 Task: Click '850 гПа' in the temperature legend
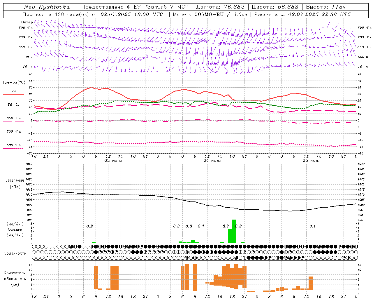[x=13, y=118]
